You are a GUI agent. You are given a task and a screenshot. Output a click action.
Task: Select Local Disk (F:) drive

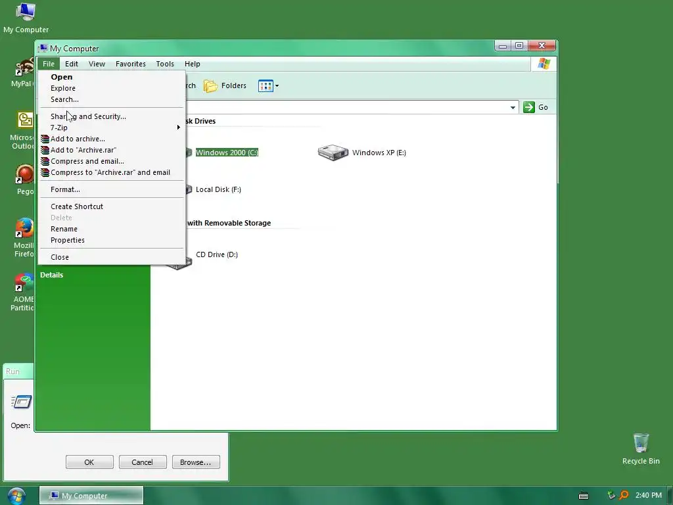coord(218,189)
